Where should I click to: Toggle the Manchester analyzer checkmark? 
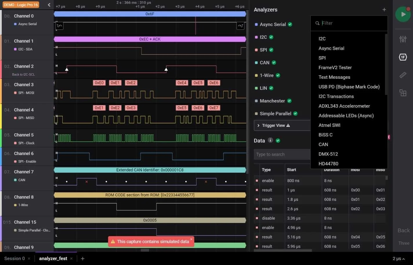pos(289,101)
